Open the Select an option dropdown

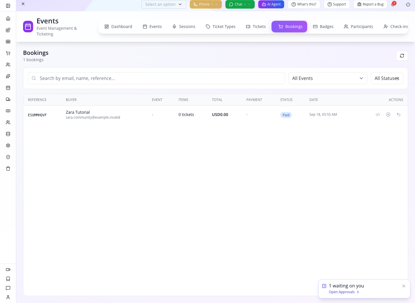164,4
